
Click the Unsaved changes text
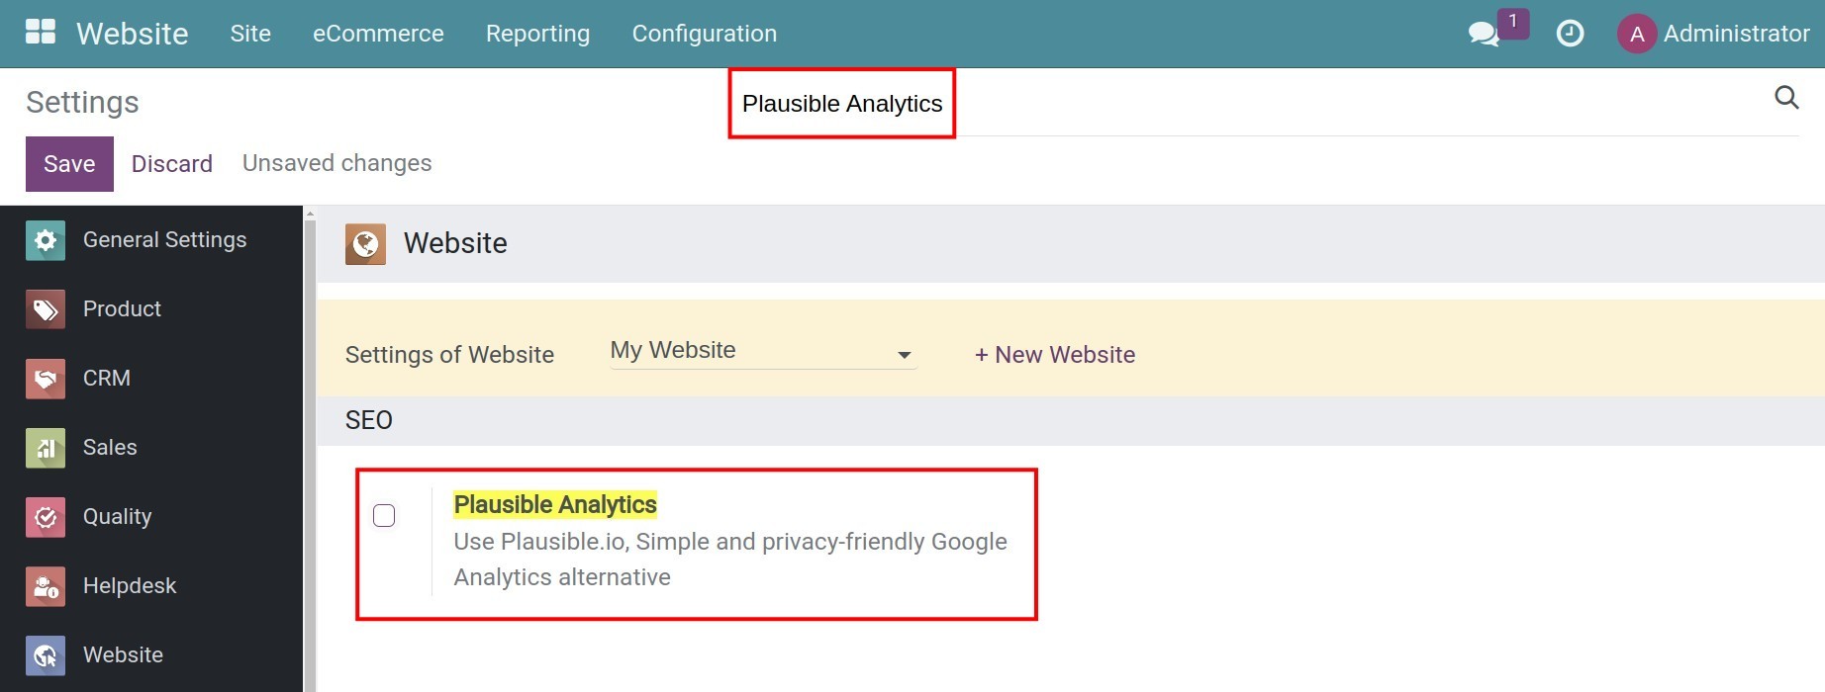point(337,163)
